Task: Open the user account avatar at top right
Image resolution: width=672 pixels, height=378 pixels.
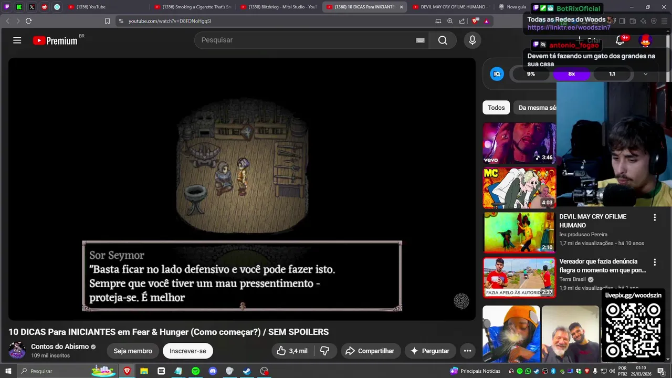Action: coord(645,40)
